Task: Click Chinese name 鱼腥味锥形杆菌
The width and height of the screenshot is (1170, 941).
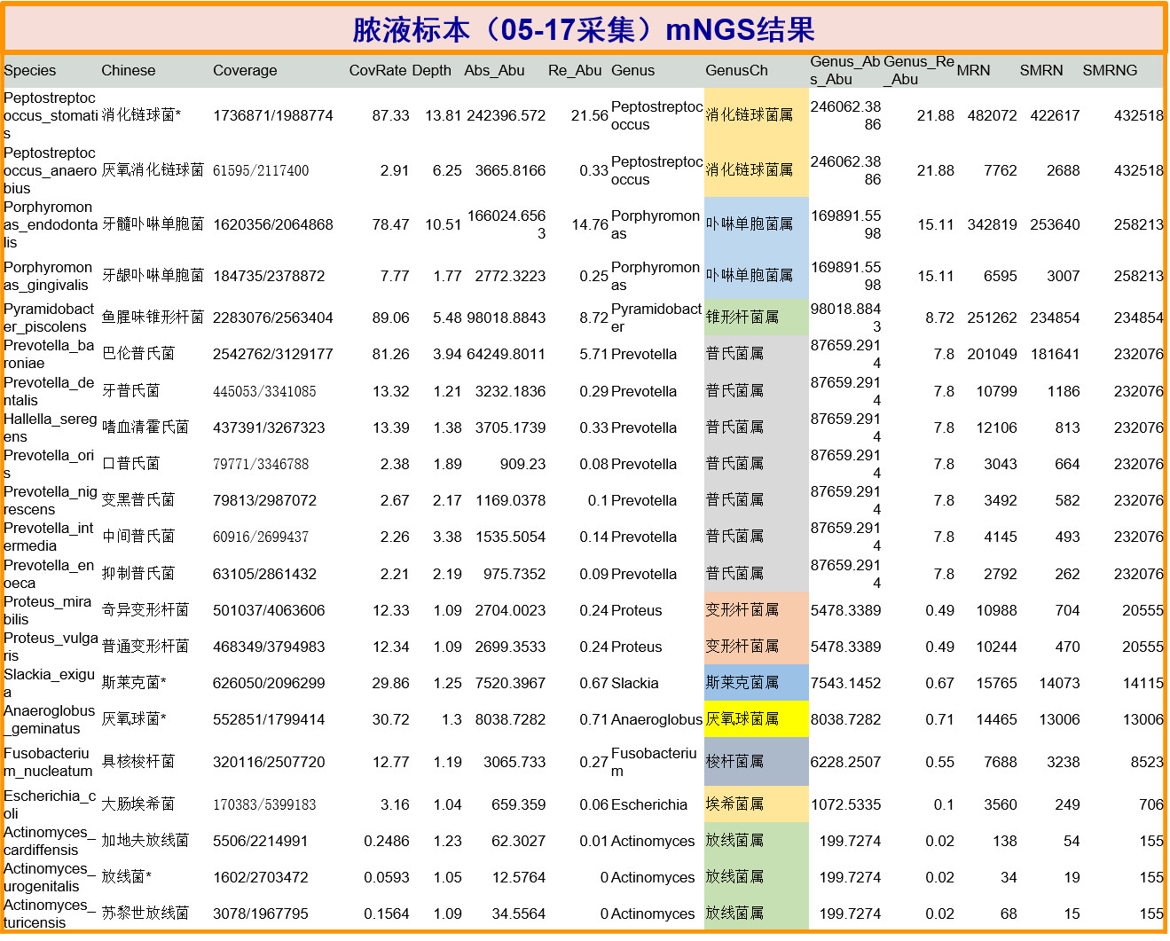Action: (153, 318)
